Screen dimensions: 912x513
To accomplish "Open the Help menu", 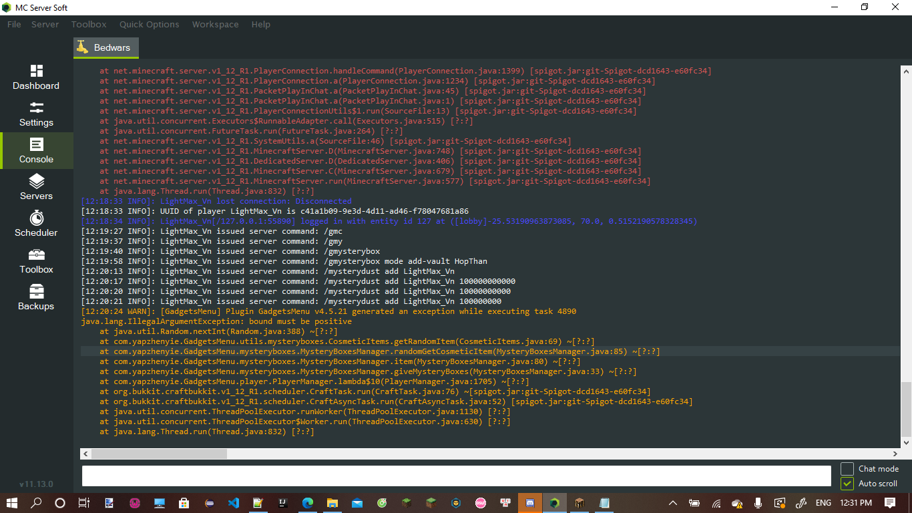I will [x=260, y=24].
